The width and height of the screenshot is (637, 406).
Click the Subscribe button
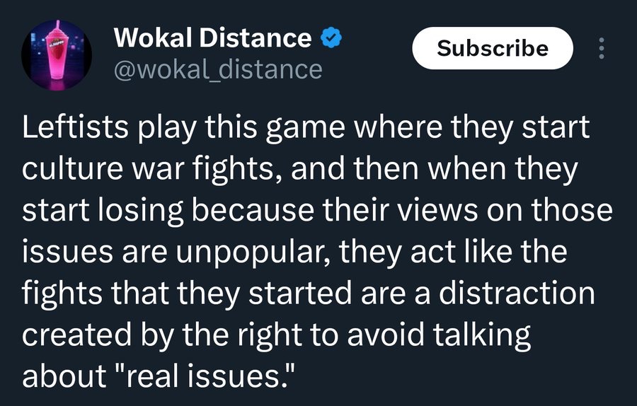pos(493,48)
